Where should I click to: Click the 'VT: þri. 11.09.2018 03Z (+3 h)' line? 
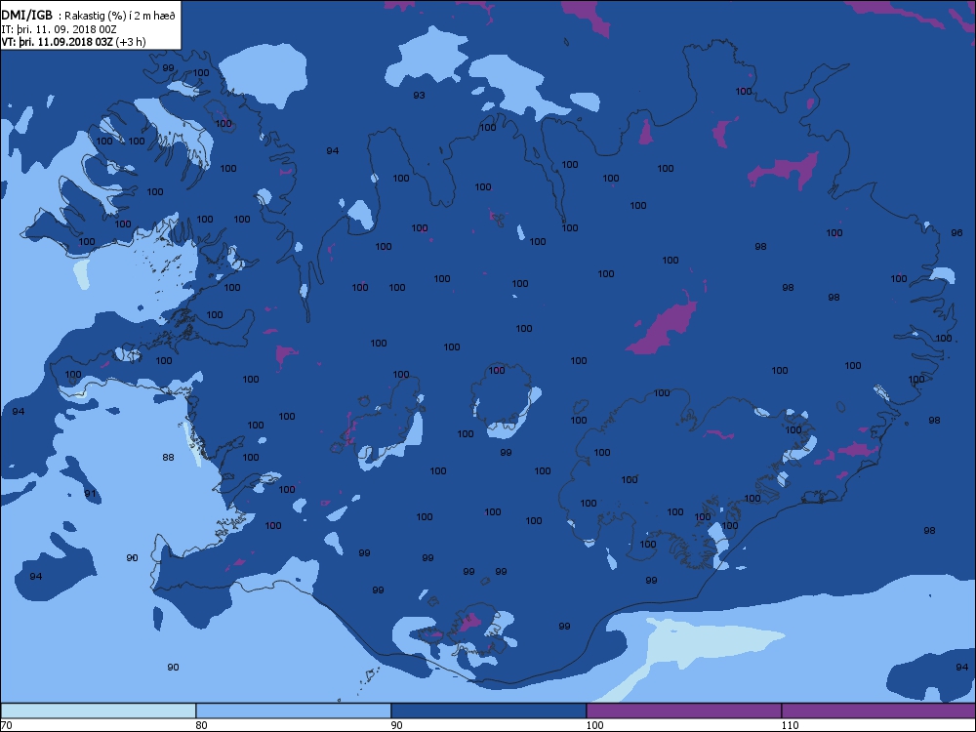73,42
